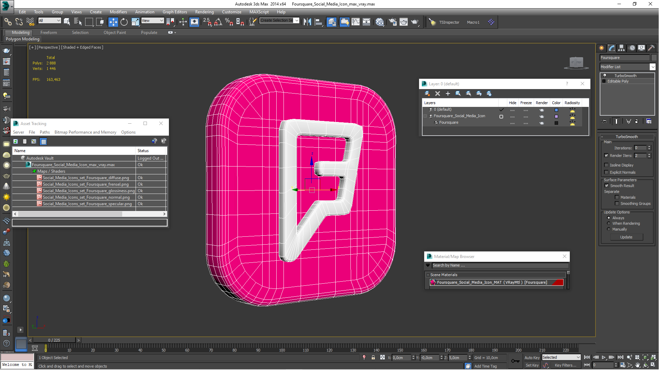659x370 pixels.
Task: Open the All selection filter dropdown
Action: (58, 21)
